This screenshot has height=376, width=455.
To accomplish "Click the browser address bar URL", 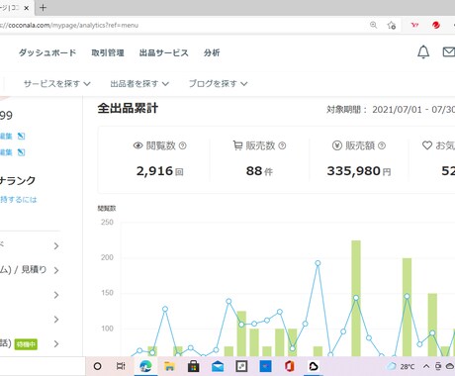I will pyautogui.click(x=69, y=25).
